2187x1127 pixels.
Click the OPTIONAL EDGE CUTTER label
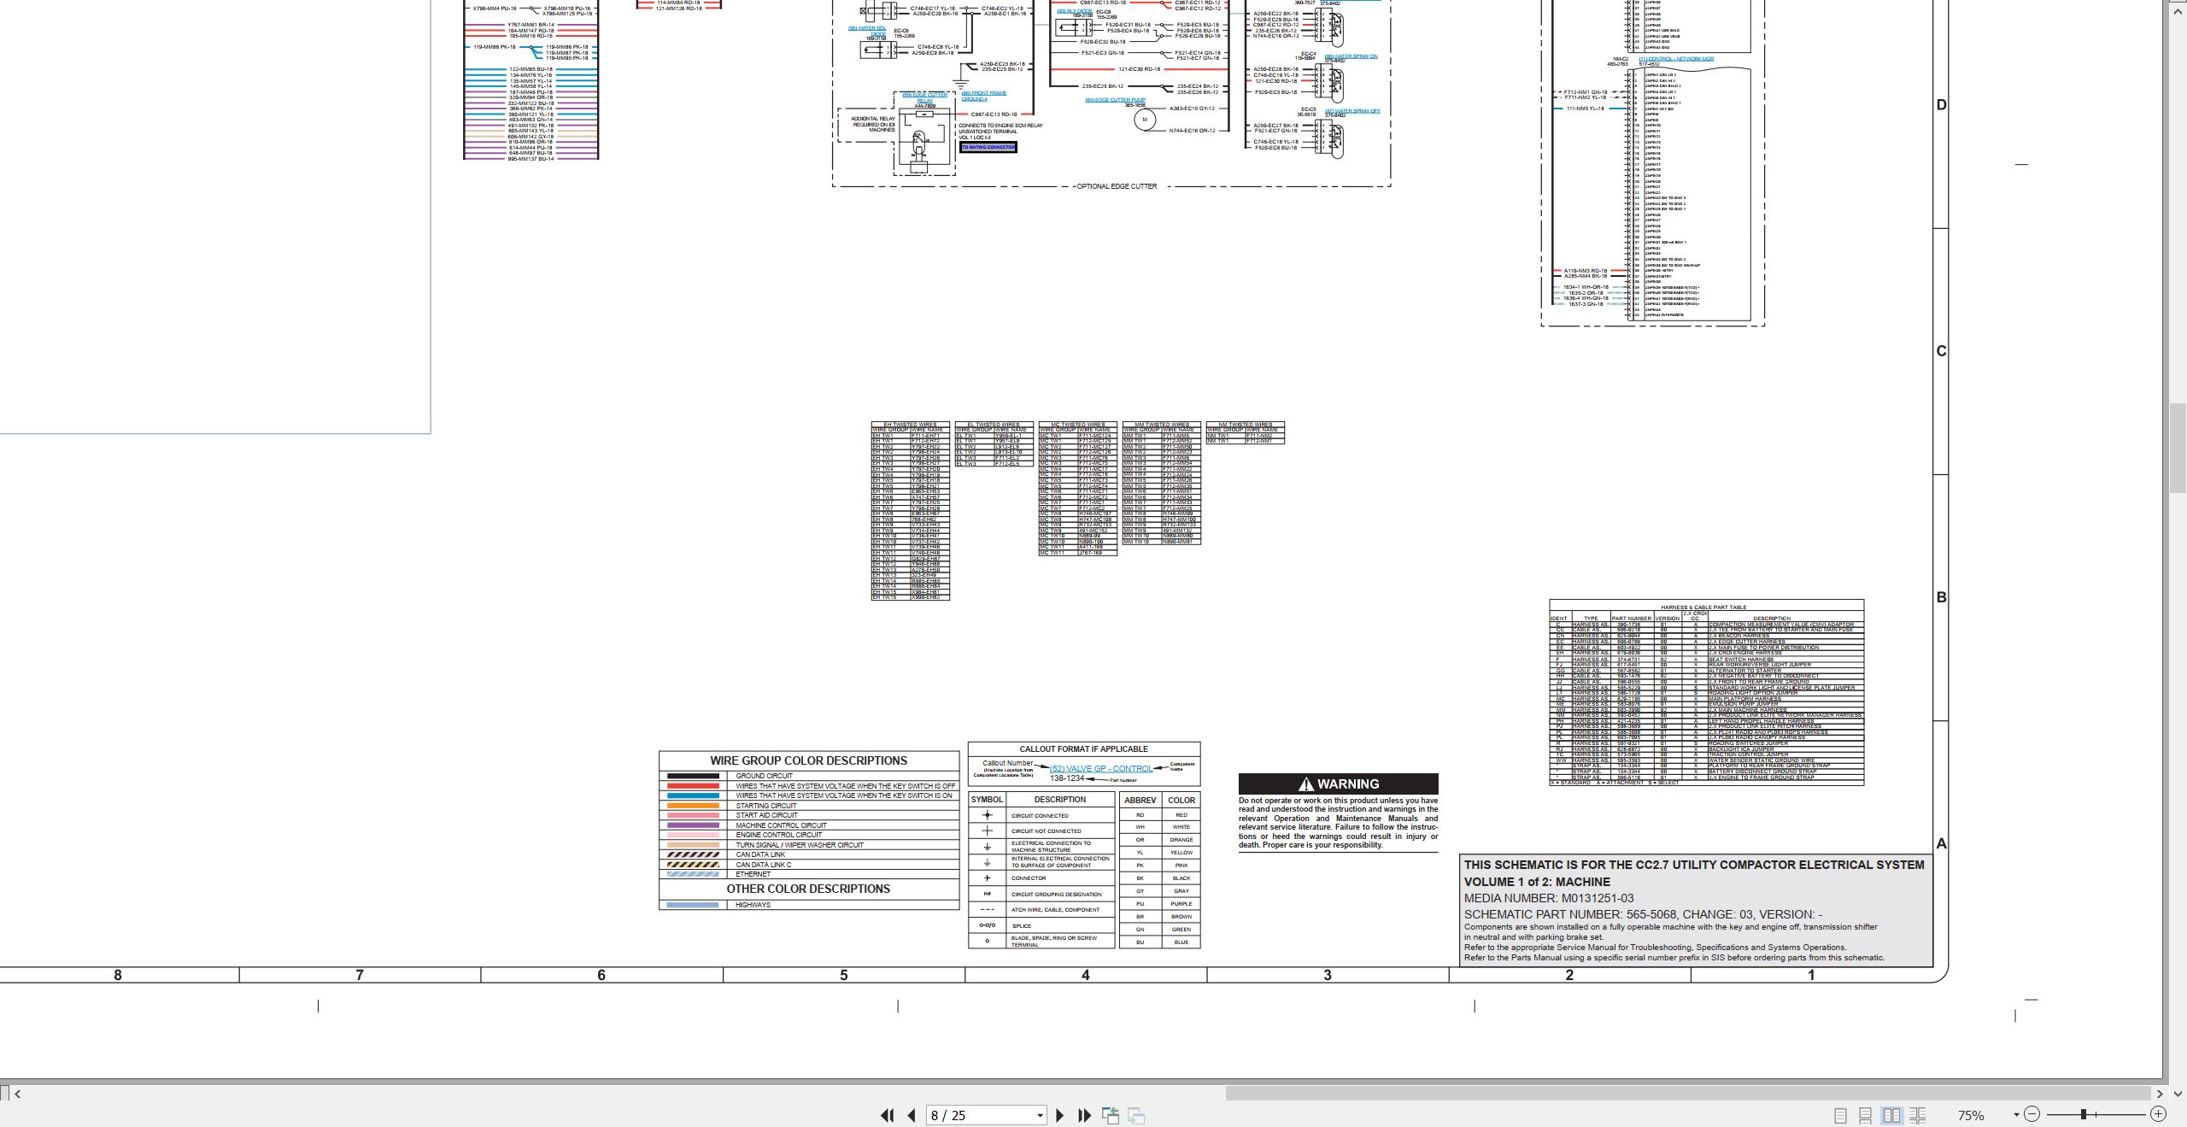[x=1116, y=186]
